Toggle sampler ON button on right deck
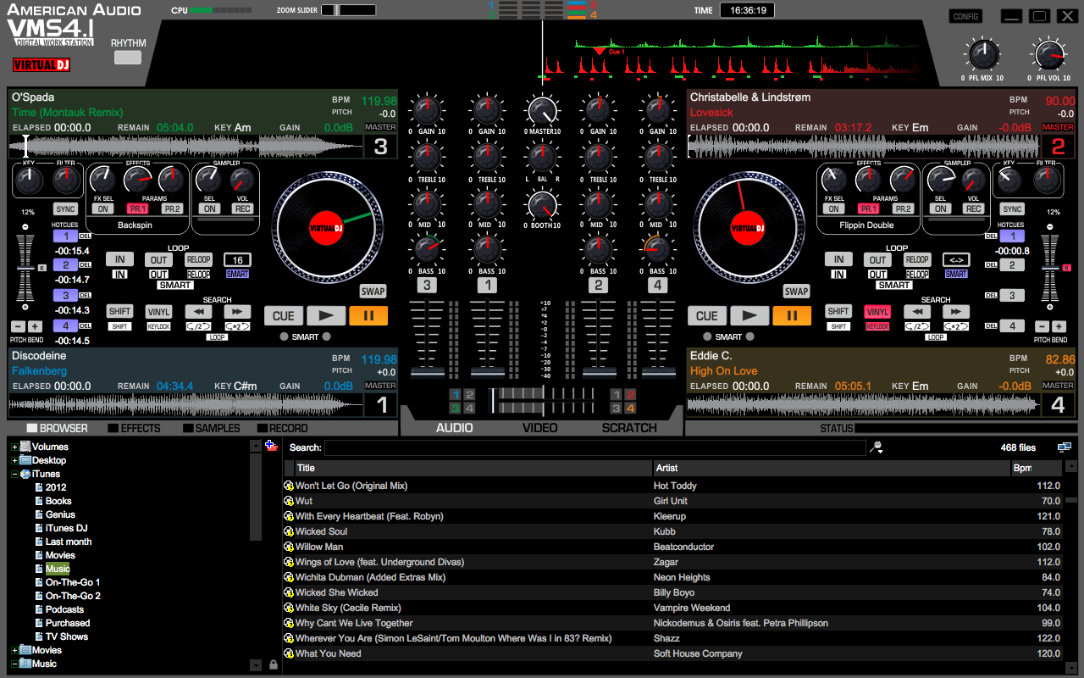 [941, 208]
